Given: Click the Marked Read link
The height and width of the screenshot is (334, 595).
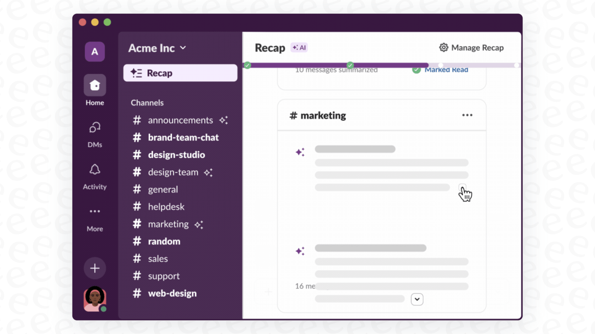Looking at the screenshot, I should 446,70.
